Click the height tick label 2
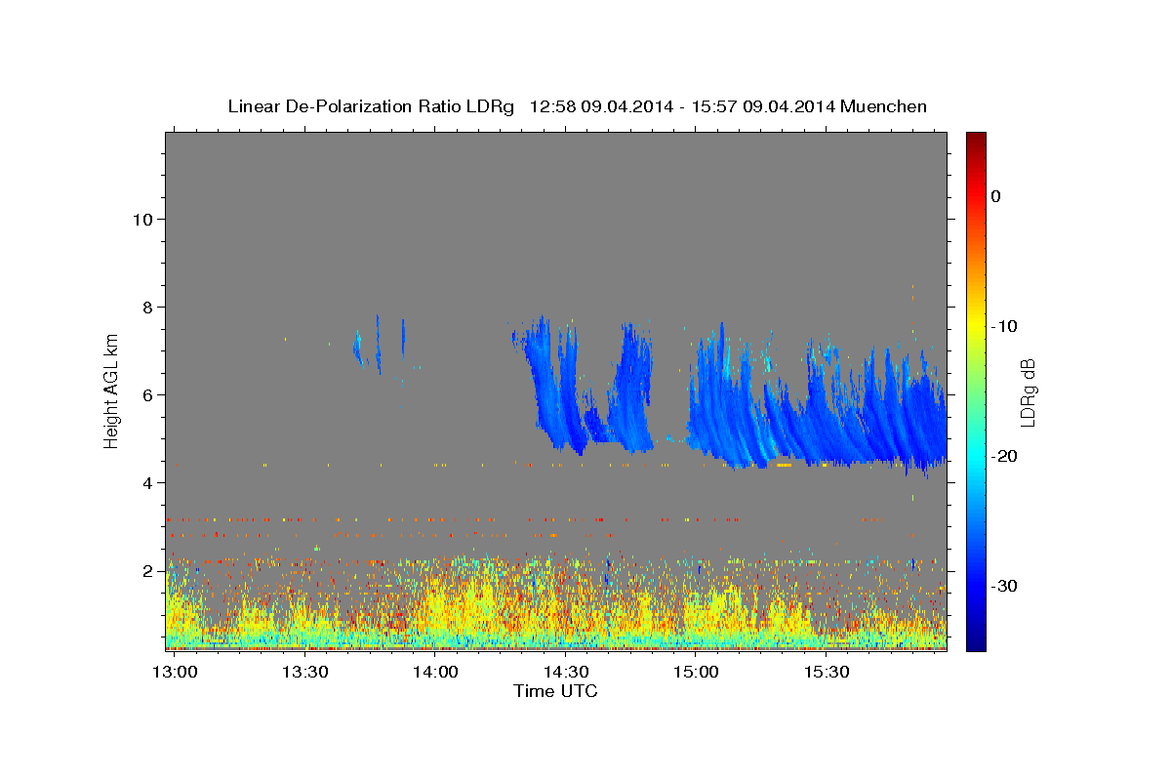This screenshot has height=781, width=1171. [x=147, y=571]
